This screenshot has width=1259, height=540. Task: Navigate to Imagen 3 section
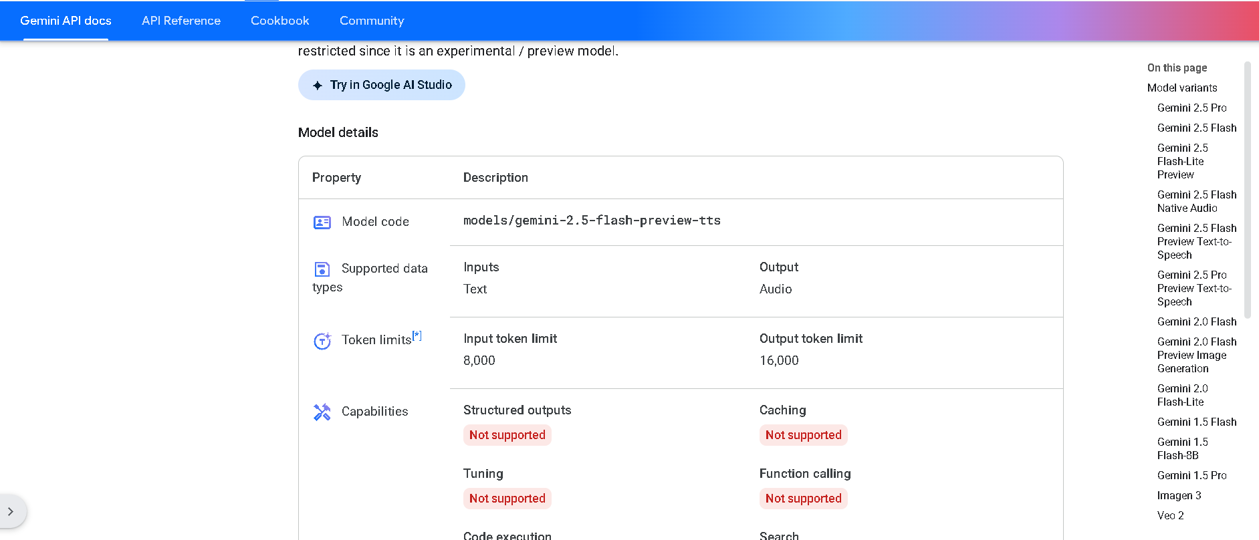(x=1179, y=495)
